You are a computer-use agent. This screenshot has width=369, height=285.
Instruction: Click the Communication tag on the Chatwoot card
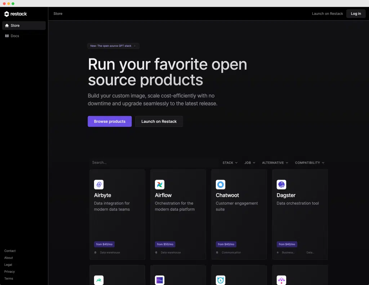pos(231,252)
